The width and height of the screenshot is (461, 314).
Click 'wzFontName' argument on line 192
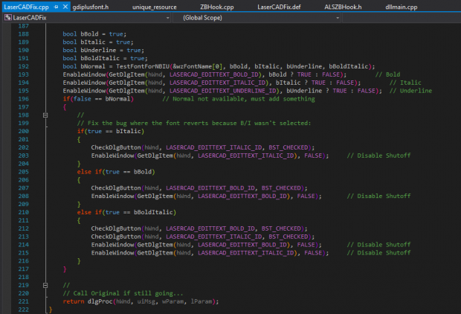tap(194, 66)
